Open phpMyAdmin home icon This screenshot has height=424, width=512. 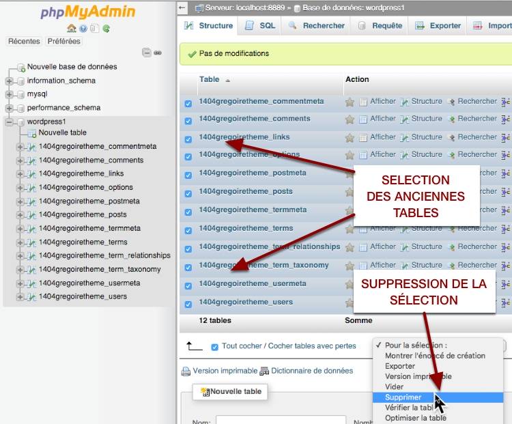72,29
